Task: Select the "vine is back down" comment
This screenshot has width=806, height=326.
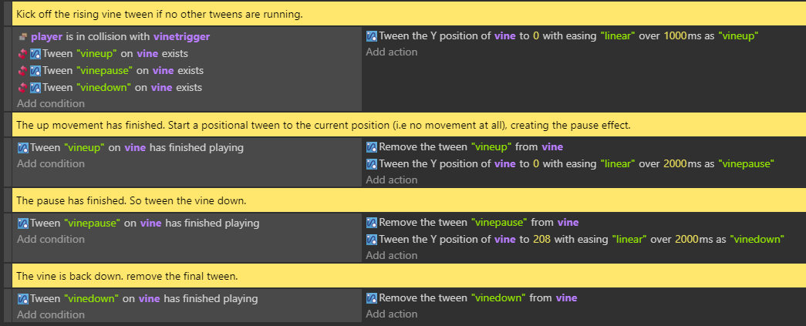Action: click(408, 276)
